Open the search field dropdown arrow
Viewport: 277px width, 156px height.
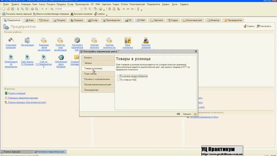(81, 9)
